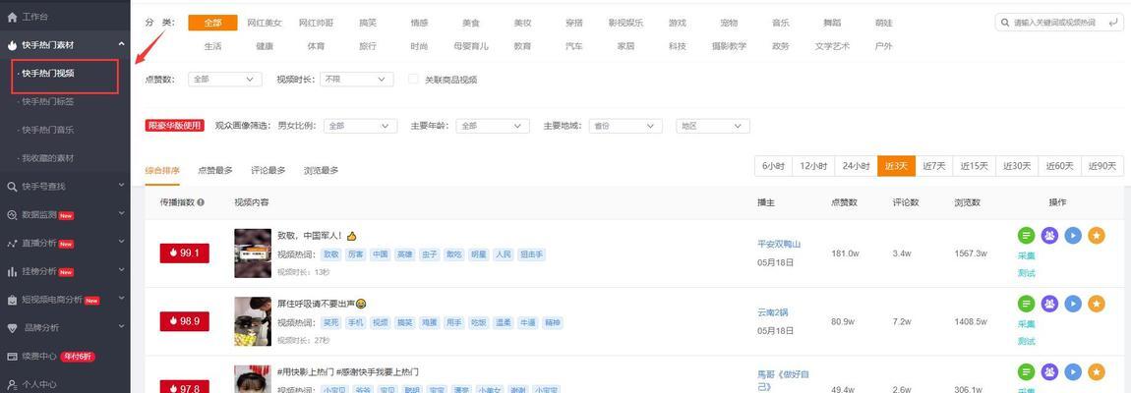The height and width of the screenshot is (393, 1131).
Task: Favorite the 馬哥 video with star icon
Action: (1097, 372)
